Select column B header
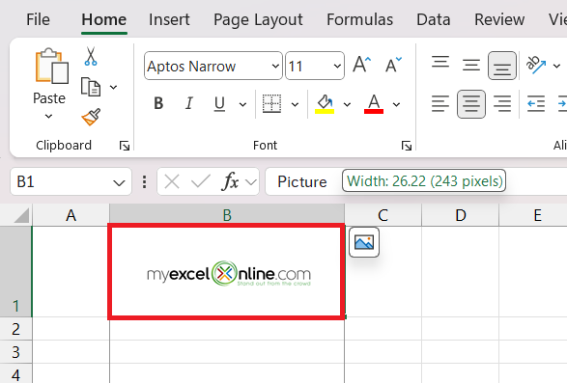 227,215
